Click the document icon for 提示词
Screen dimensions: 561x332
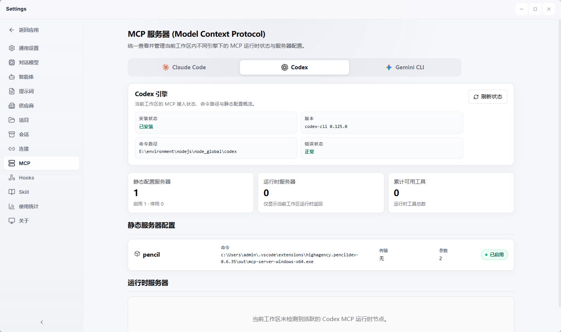(x=12, y=91)
